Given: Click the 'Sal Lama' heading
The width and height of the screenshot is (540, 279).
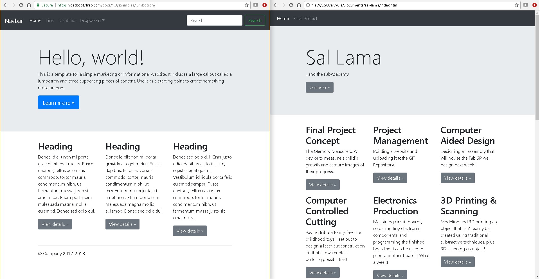Looking at the screenshot, I should click(343, 58).
